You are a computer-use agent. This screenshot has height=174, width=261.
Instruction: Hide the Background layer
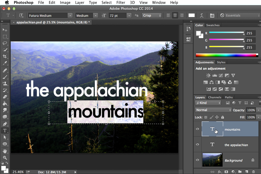coord(197,160)
